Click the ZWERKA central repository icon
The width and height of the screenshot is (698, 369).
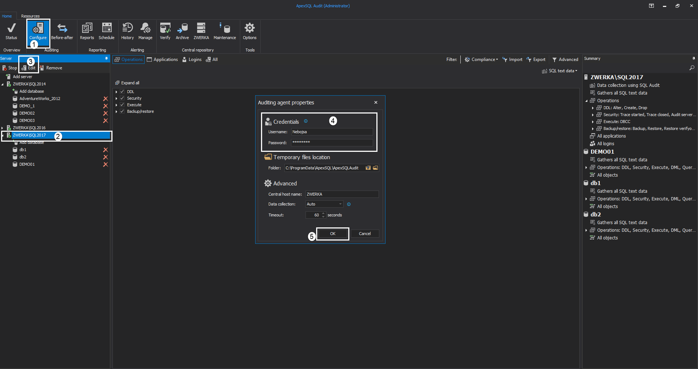pos(201,31)
